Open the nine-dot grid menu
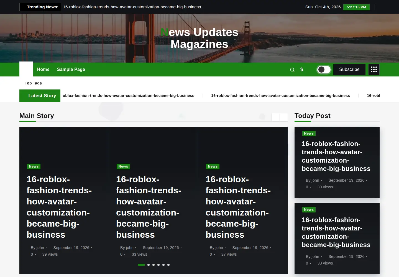 [x=374, y=70]
